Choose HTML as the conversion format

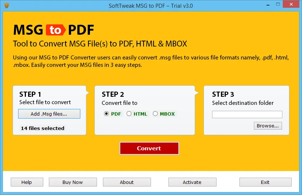coord(129,114)
